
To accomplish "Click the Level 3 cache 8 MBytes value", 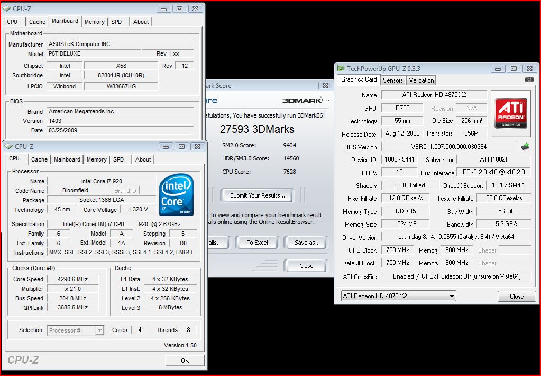I will pyautogui.click(x=170, y=307).
